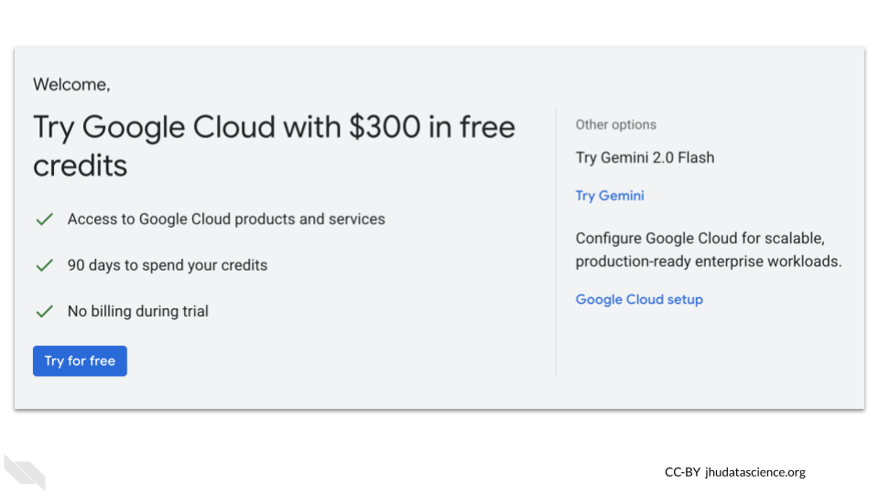879x494 pixels.
Task: Click the 'No billing during trial' text
Action: tap(138, 311)
